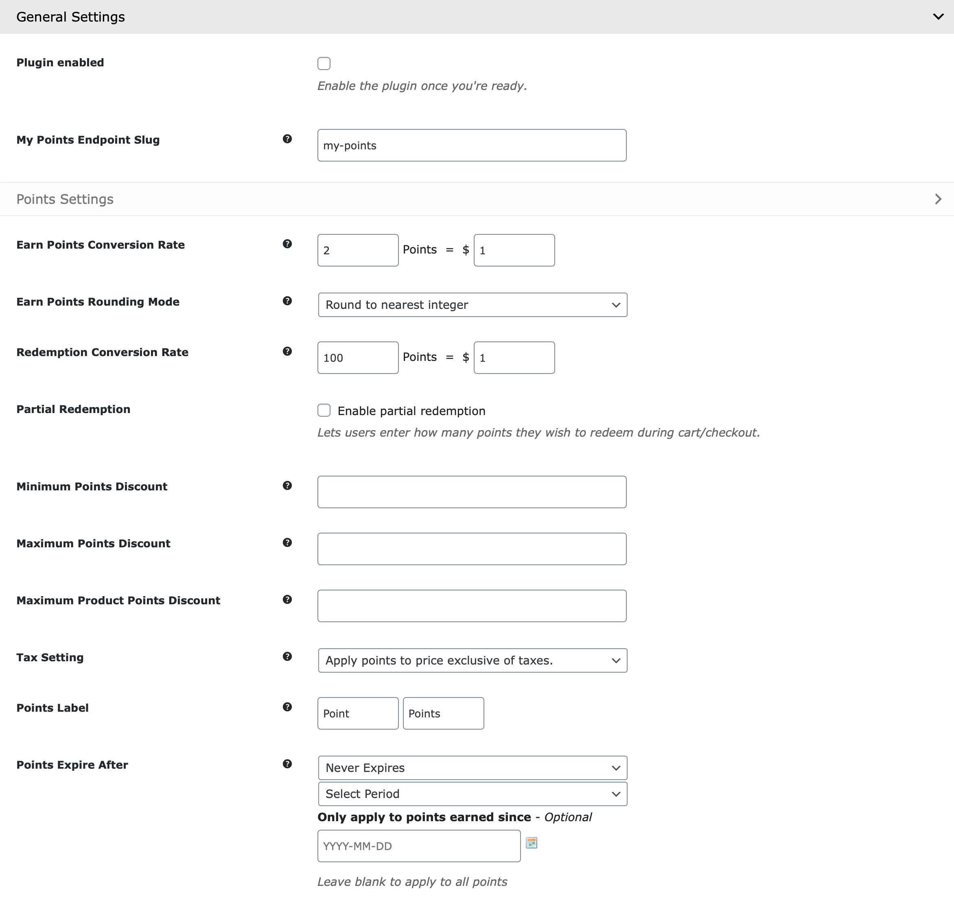The width and height of the screenshot is (954, 905).
Task: Collapse the General Settings section
Action: click(938, 17)
